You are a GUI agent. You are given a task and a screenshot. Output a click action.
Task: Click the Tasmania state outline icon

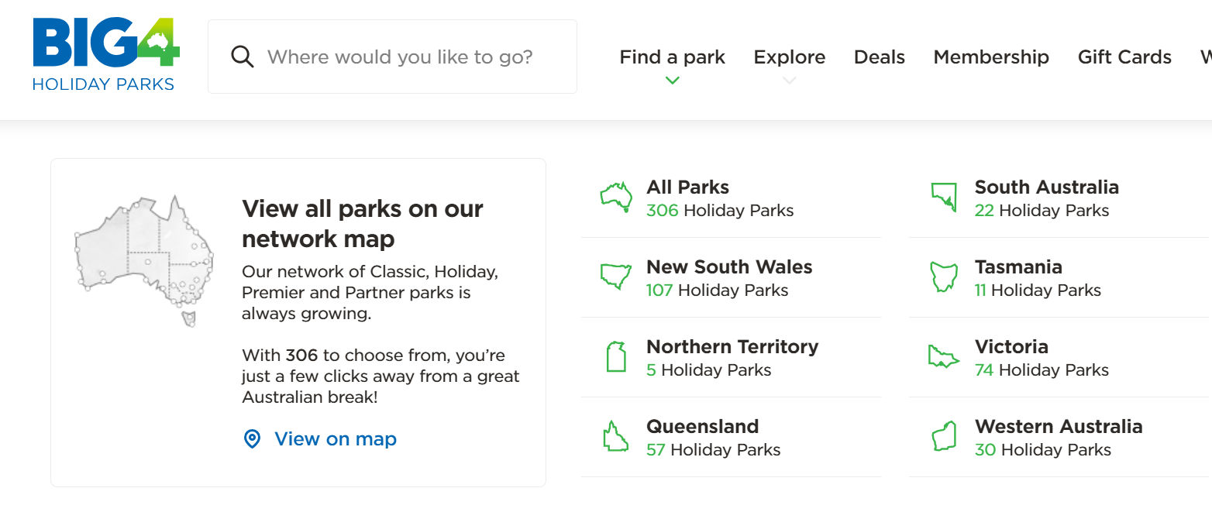click(943, 277)
